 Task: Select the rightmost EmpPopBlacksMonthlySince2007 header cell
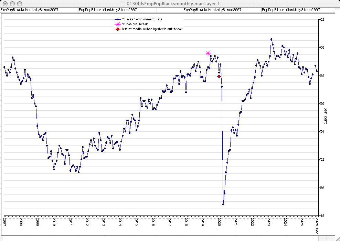[291, 10]
